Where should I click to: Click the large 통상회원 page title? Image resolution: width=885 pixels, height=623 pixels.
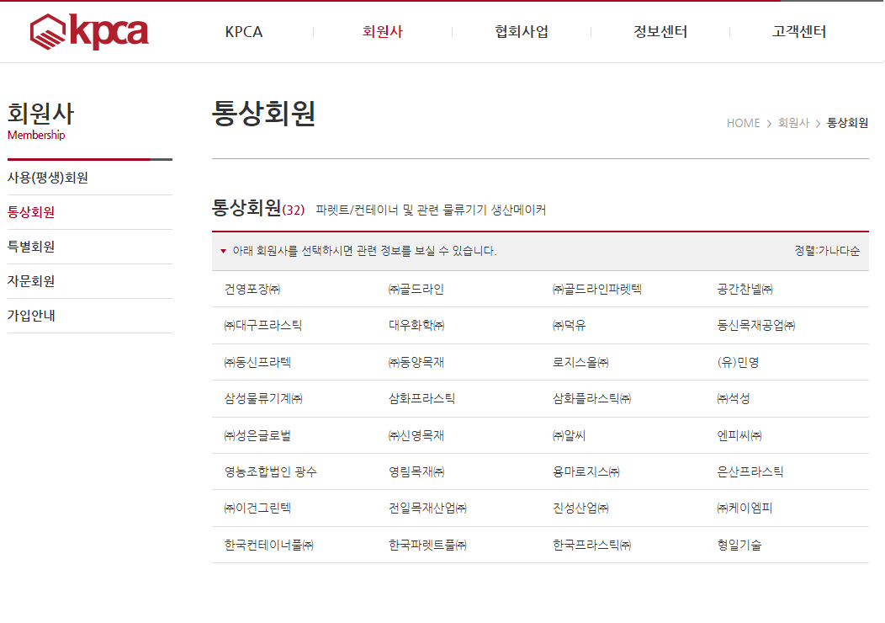pos(263,114)
